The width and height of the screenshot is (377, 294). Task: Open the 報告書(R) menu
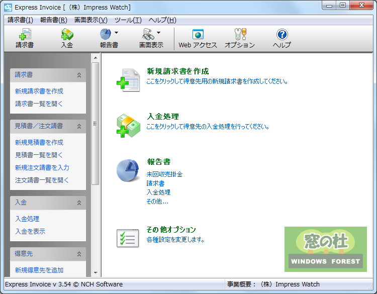click(54, 20)
